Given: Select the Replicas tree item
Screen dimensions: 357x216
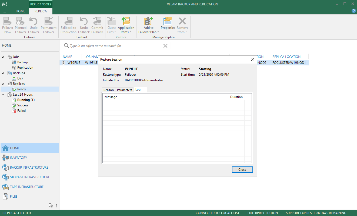Looking at the screenshot, I should pos(19,84).
